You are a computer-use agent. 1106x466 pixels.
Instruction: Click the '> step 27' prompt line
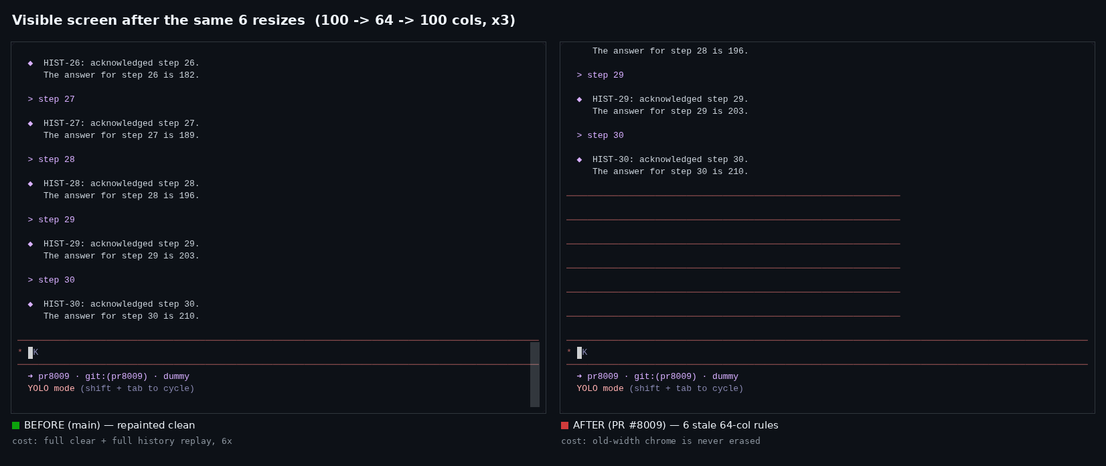(x=51, y=99)
